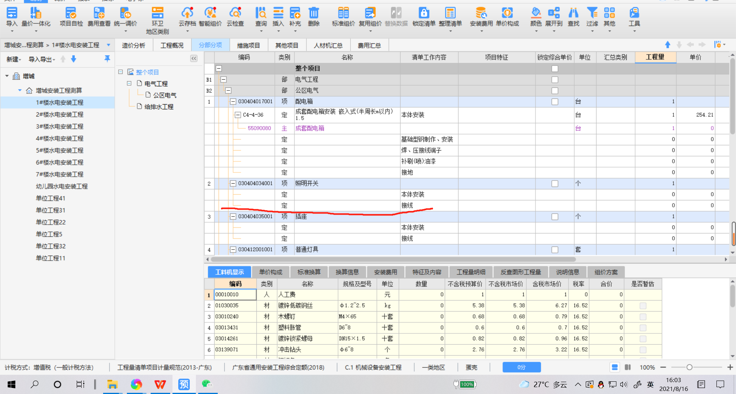The width and height of the screenshot is (736, 394).
Task: Toggle lock checkbox for 公区电气 row
Action: pyautogui.click(x=555, y=91)
